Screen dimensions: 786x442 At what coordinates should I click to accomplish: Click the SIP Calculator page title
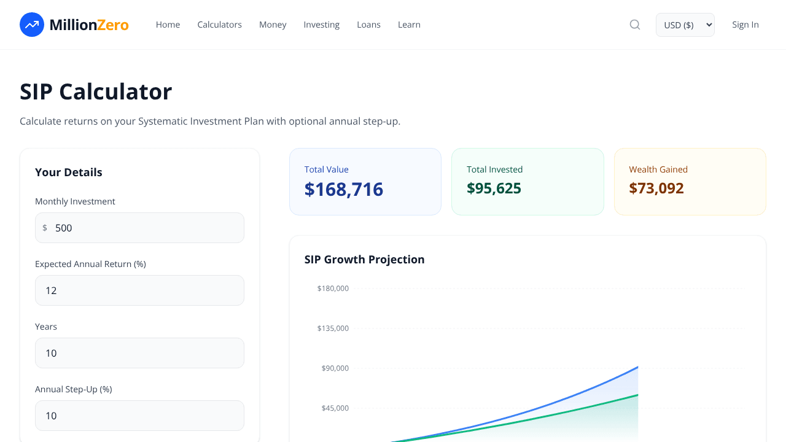tap(96, 91)
